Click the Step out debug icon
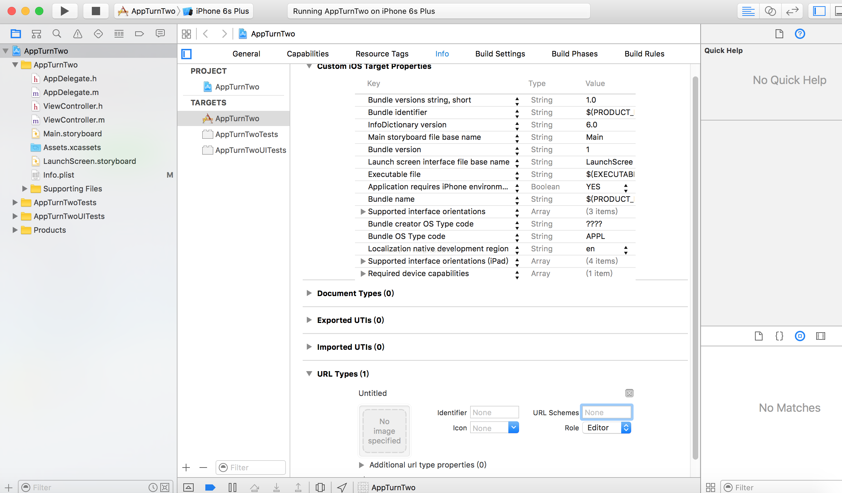The width and height of the screenshot is (842, 493). point(298,487)
